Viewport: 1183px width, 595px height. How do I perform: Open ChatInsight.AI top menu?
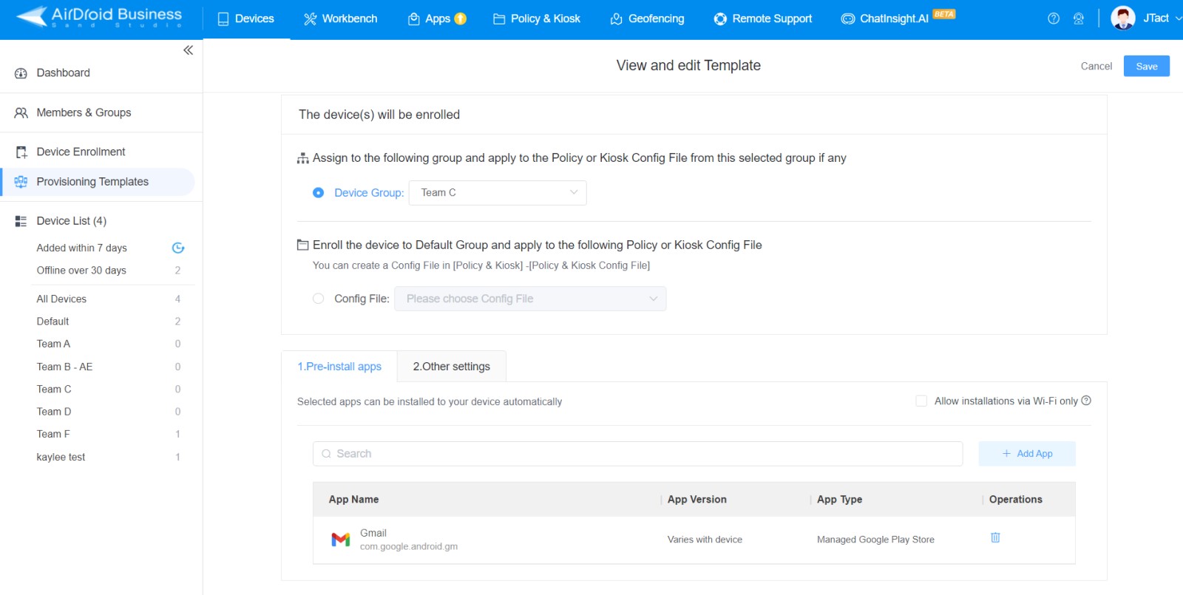885,18
